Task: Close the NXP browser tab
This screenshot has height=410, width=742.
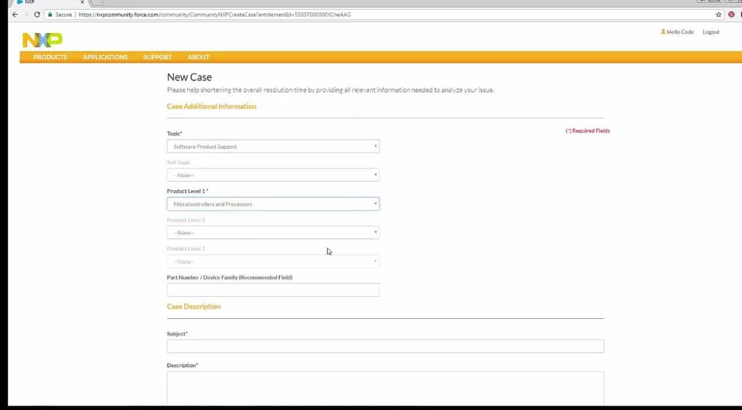Action: pos(82,2)
